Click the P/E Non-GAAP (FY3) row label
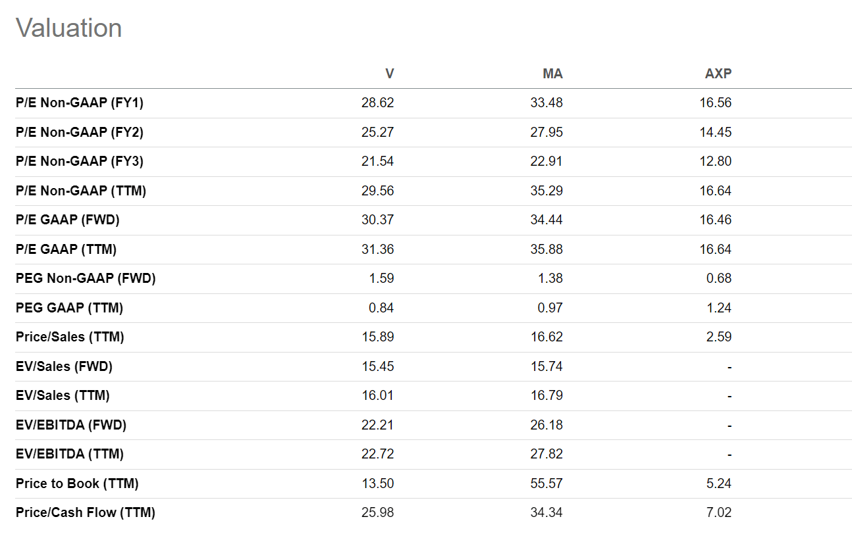Image resolution: width=852 pixels, height=542 pixels. [80, 161]
